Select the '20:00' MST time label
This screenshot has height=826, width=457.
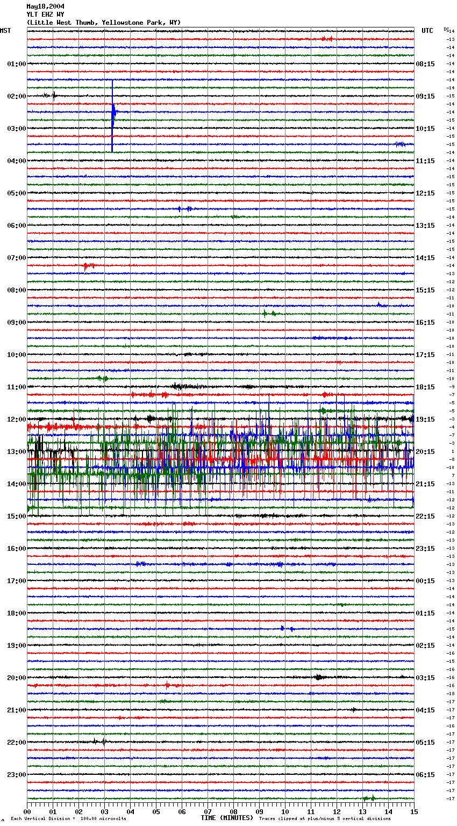tap(17, 678)
